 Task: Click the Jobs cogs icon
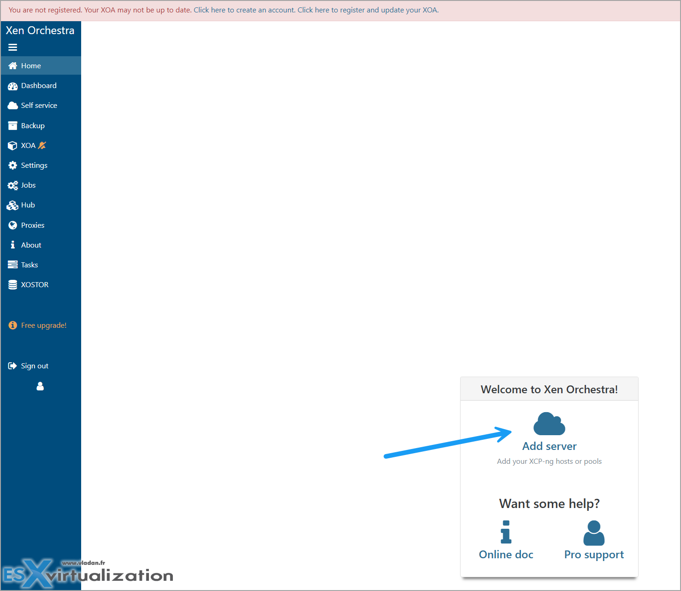13,185
